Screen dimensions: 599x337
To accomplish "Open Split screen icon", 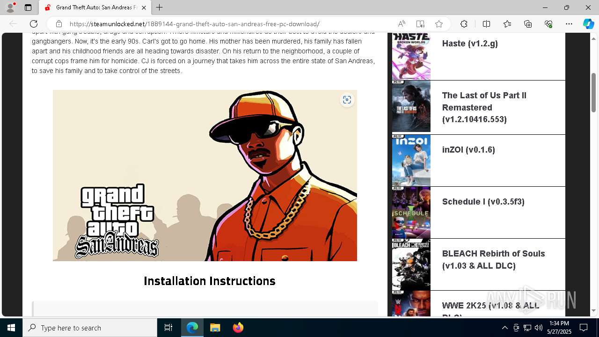I will (486, 24).
